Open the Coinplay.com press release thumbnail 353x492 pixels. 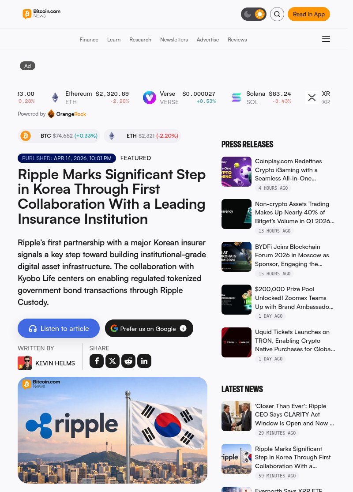coord(236,172)
